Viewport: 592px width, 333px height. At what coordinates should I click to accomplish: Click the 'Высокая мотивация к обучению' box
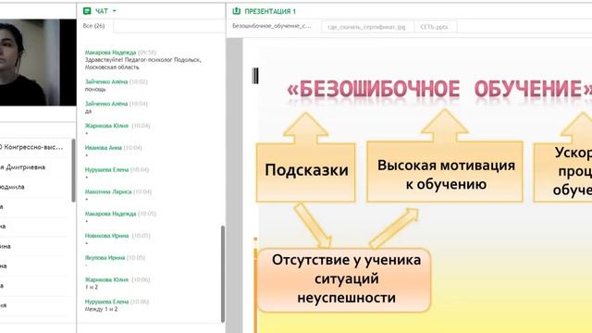tap(445, 172)
